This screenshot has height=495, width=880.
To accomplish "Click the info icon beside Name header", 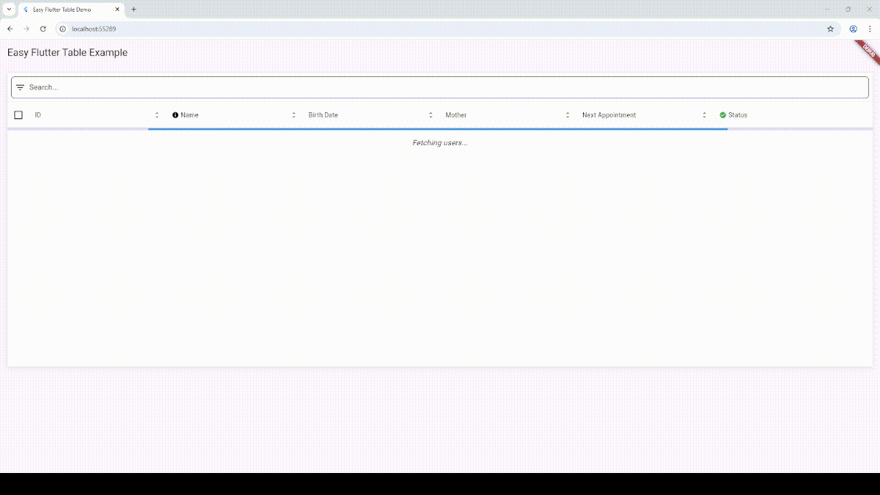I will 175,115.
